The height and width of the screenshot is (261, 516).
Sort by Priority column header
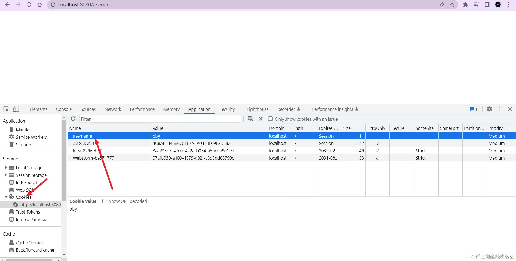[x=501, y=128]
